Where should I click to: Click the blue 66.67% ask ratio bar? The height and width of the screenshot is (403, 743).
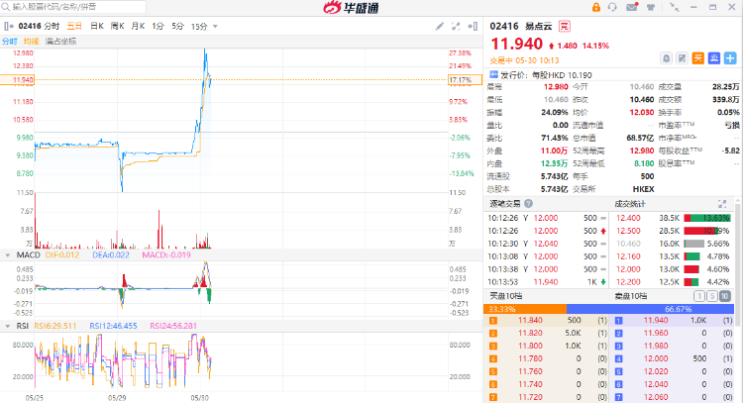click(x=650, y=309)
